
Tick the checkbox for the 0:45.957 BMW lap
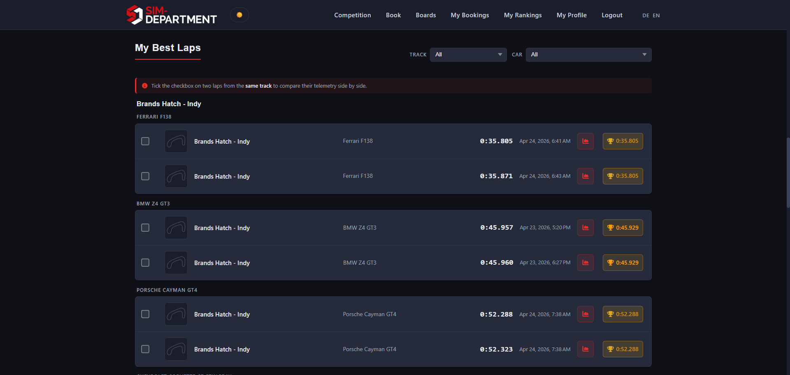pos(145,228)
